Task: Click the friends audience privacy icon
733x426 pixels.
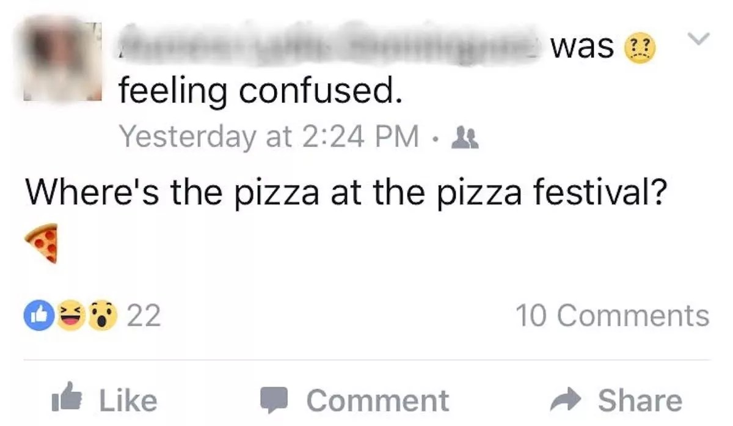Action: [x=465, y=137]
